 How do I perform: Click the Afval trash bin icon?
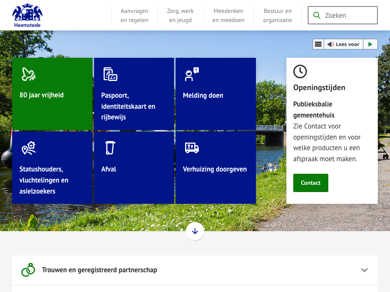110,148
